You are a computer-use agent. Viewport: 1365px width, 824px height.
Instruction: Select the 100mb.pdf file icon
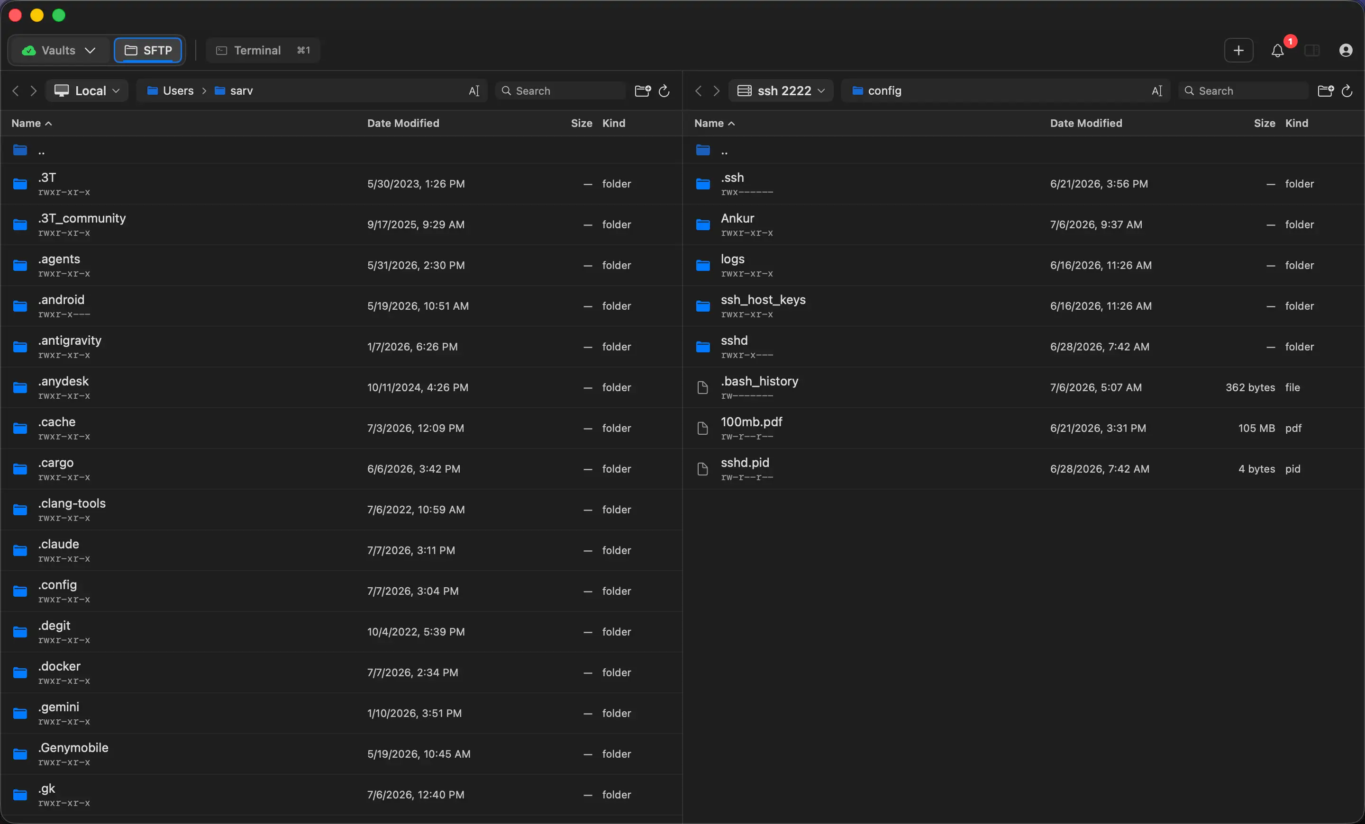coord(702,428)
